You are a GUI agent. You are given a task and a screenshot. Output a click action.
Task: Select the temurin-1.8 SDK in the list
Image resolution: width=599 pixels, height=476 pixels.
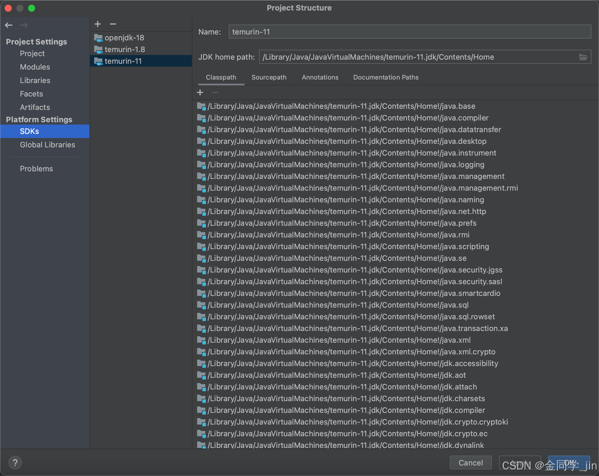click(x=141, y=50)
